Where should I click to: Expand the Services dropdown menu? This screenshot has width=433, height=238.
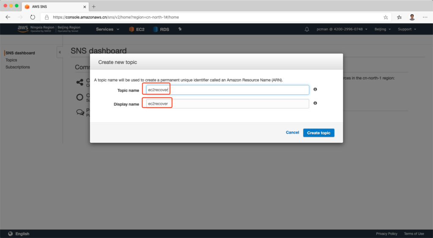107,29
